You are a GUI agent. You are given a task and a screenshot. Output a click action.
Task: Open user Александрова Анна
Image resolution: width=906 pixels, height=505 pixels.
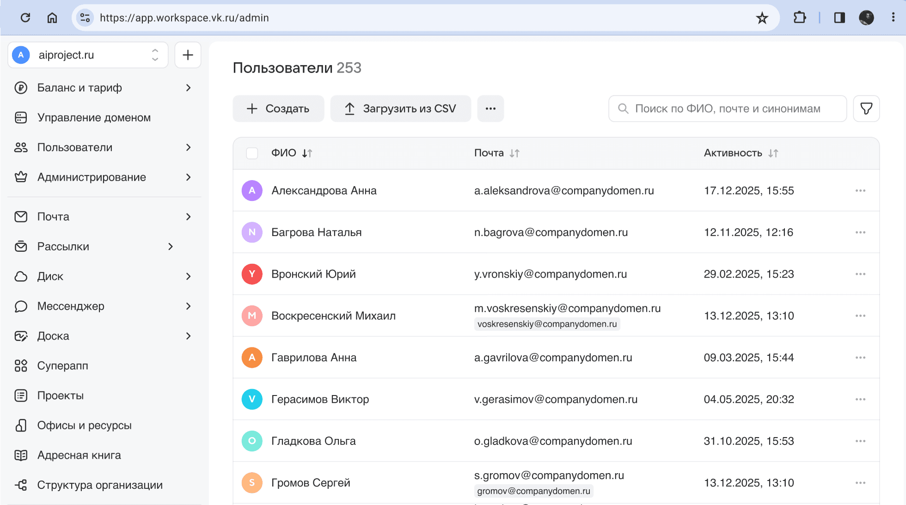click(x=324, y=191)
